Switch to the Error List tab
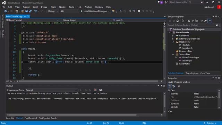 pos(10,118)
